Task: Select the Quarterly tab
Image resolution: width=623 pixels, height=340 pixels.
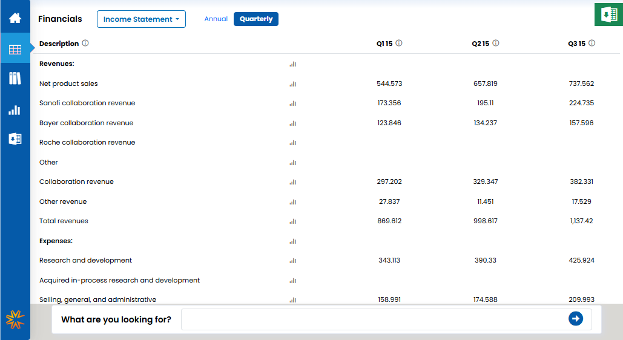Action: coord(256,19)
